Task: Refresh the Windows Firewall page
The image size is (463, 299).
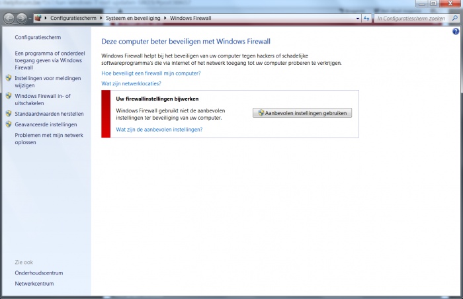Action: tap(366, 19)
